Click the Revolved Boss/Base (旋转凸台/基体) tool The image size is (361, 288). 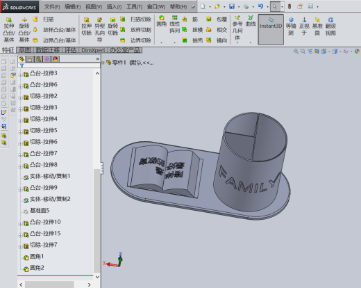[x=24, y=30]
